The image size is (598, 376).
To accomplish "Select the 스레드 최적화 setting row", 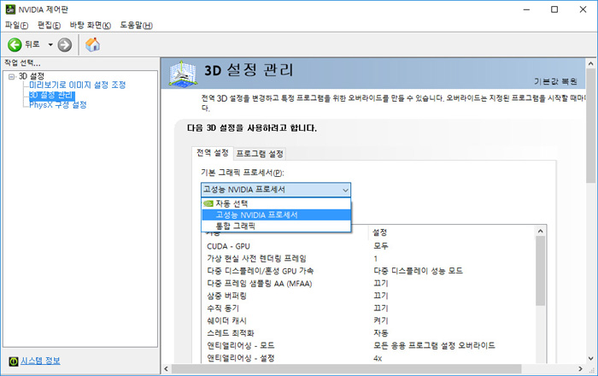I will click(369, 333).
